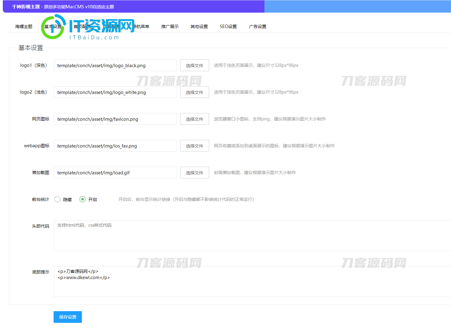The height and width of the screenshot is (333, 451).
Task: Open the 海螺主题 tab
Action: (24, 26)
